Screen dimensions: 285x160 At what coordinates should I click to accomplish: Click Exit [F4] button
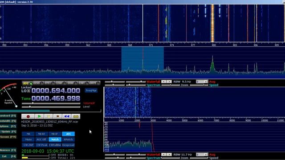coord(8,156)
